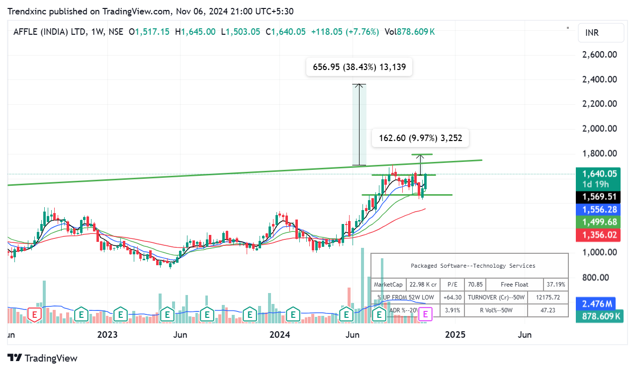635x371 pixels.
Task: Click the open value O1,517.15
Action: click(149, 31)
